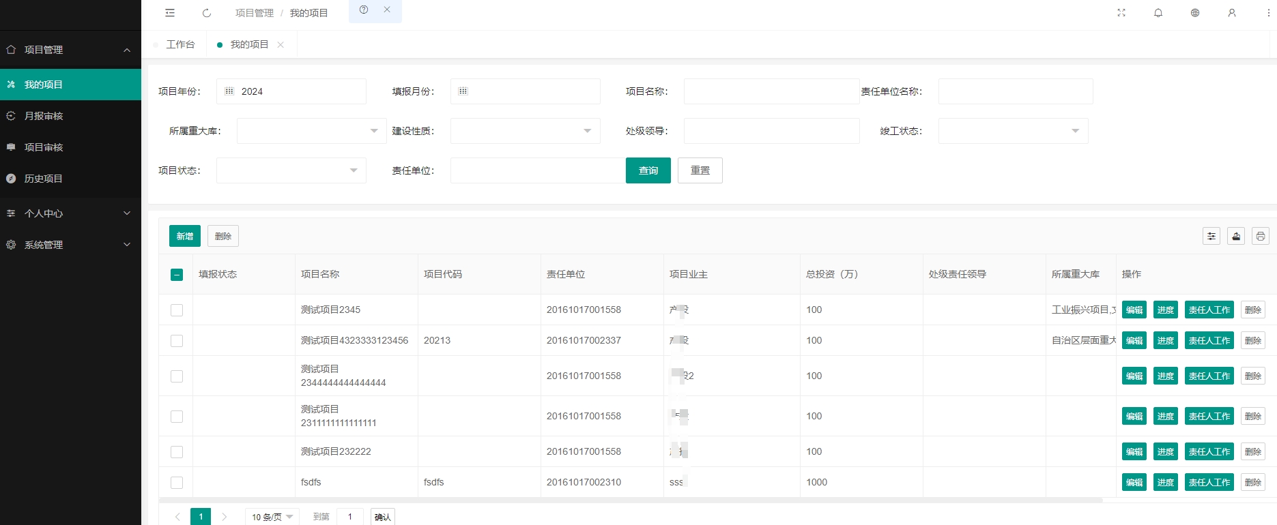Click the jump-to page number input
This screenshot has width=1277, height=525.
pyautogui.click(x=350, y=517)
